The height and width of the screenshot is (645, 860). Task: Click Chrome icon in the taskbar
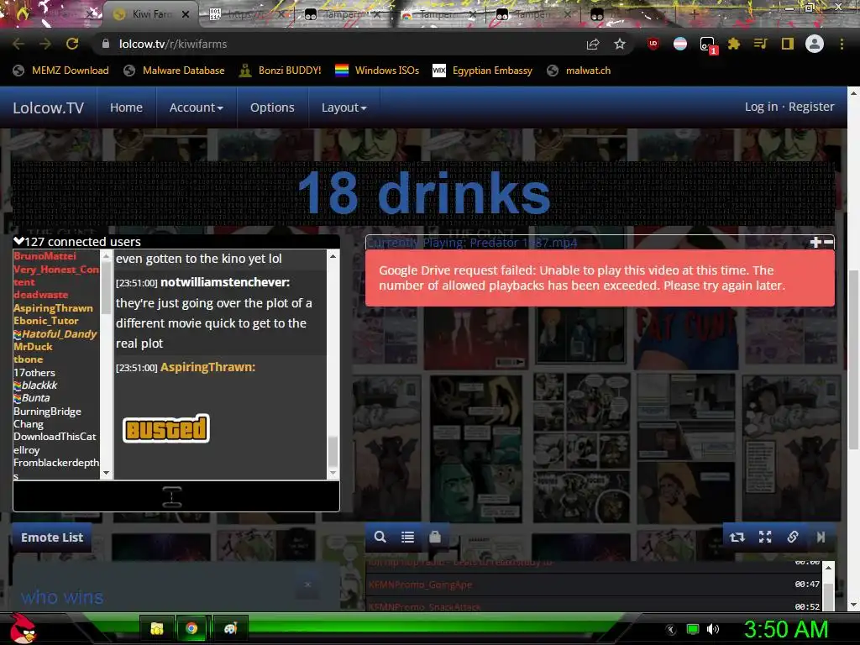pos(191,628)
